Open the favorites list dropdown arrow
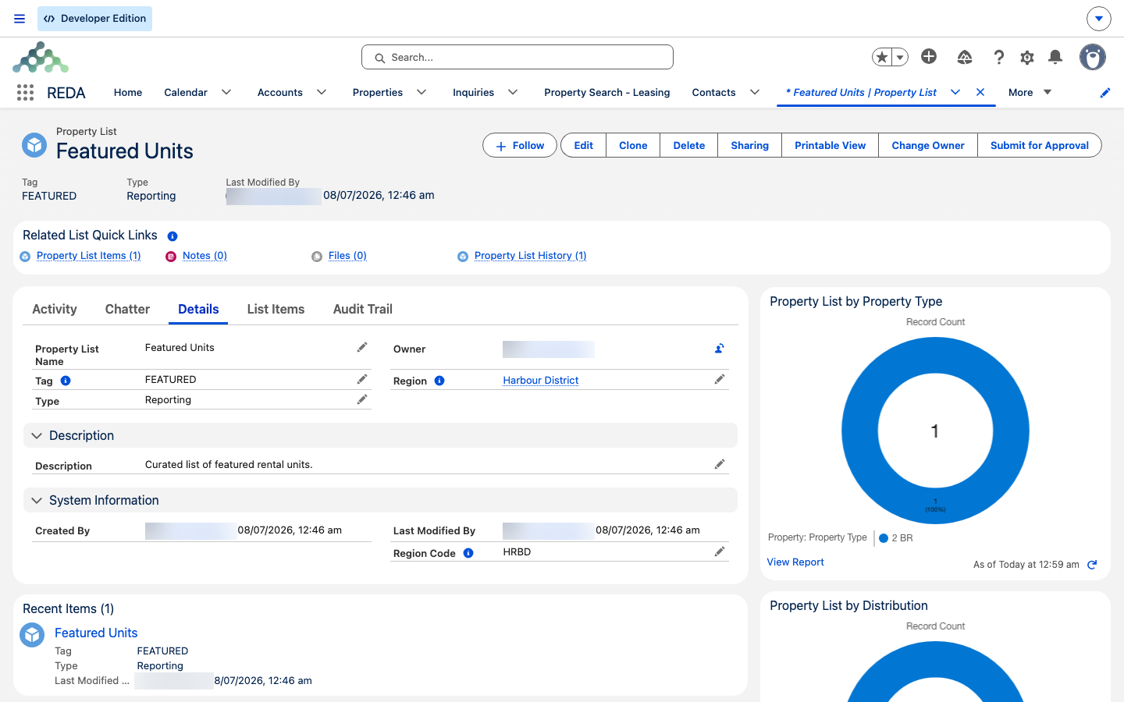1124x702 pixels. tap(900, 57)
